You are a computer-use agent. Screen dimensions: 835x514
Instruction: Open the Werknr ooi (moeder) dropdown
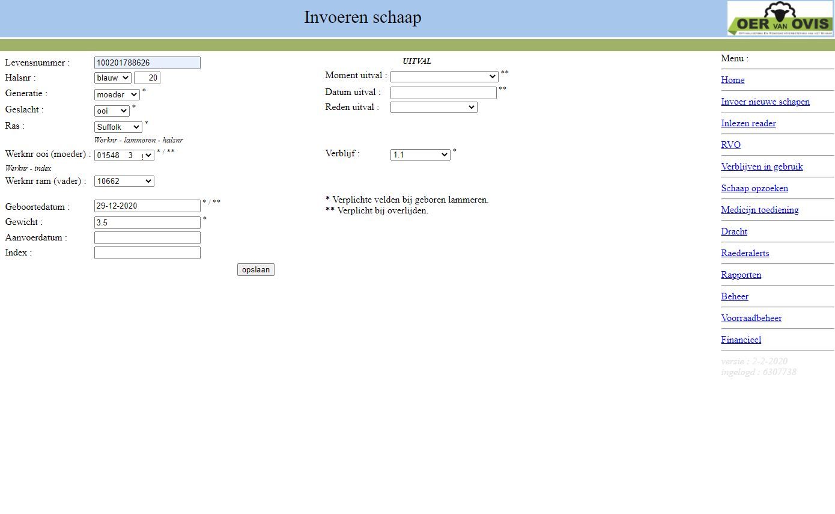tap(124, 156)
